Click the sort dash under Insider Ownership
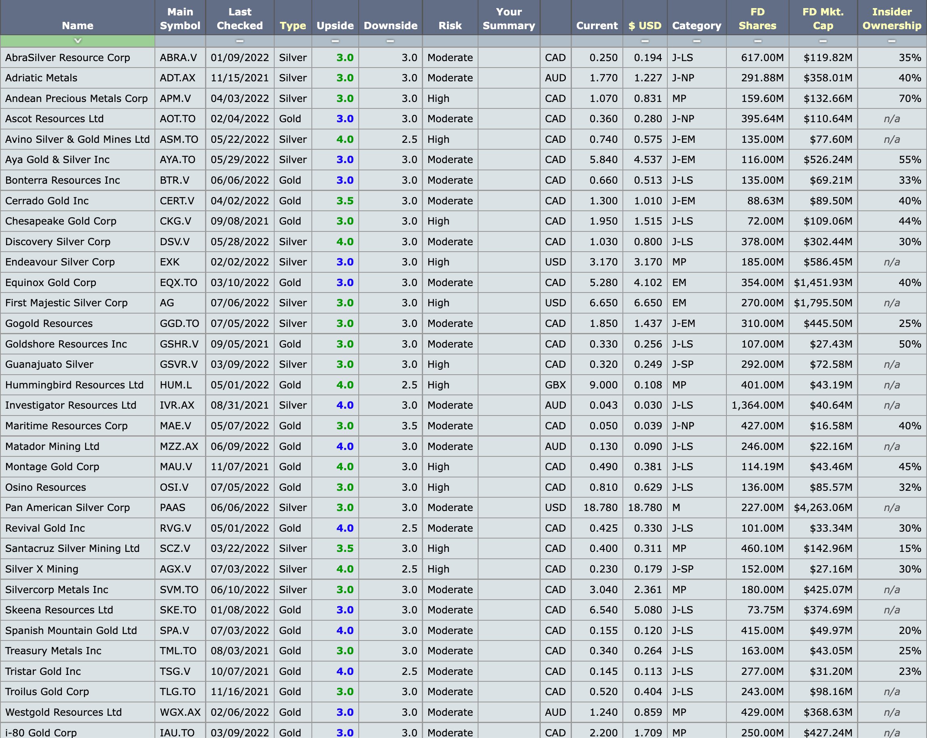 tap(892, 41)
